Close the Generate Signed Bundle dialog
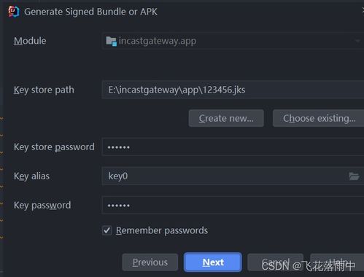 click(363, 11)
